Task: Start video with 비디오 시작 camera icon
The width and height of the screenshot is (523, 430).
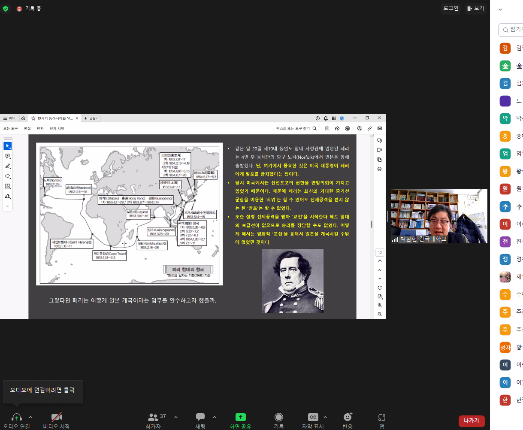Action: click(56, 418)
